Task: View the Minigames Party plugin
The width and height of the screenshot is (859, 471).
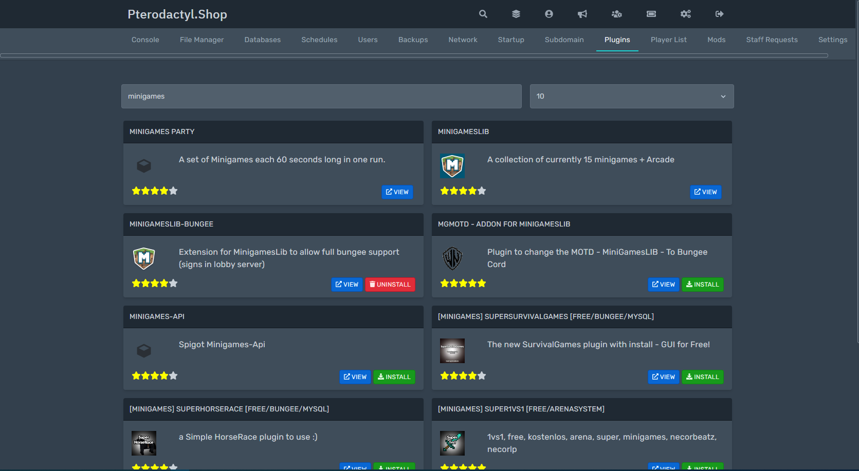Action: [x=397, y=192]
